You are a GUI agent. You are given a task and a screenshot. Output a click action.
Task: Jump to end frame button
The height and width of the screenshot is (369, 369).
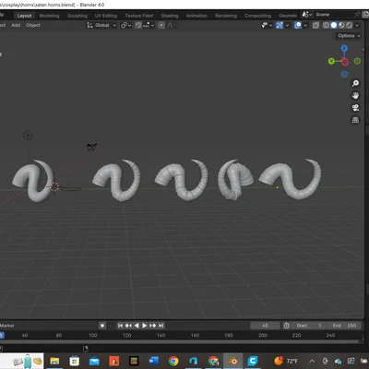click(161, 326)
